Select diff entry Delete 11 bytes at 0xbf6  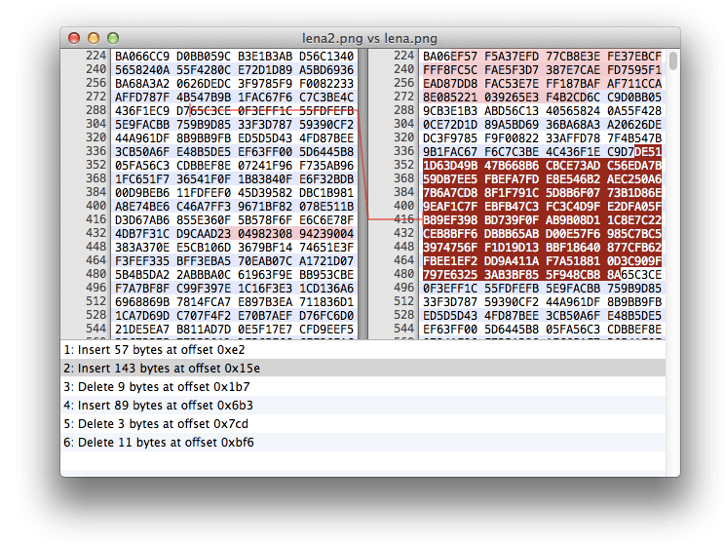click(362, 443)
